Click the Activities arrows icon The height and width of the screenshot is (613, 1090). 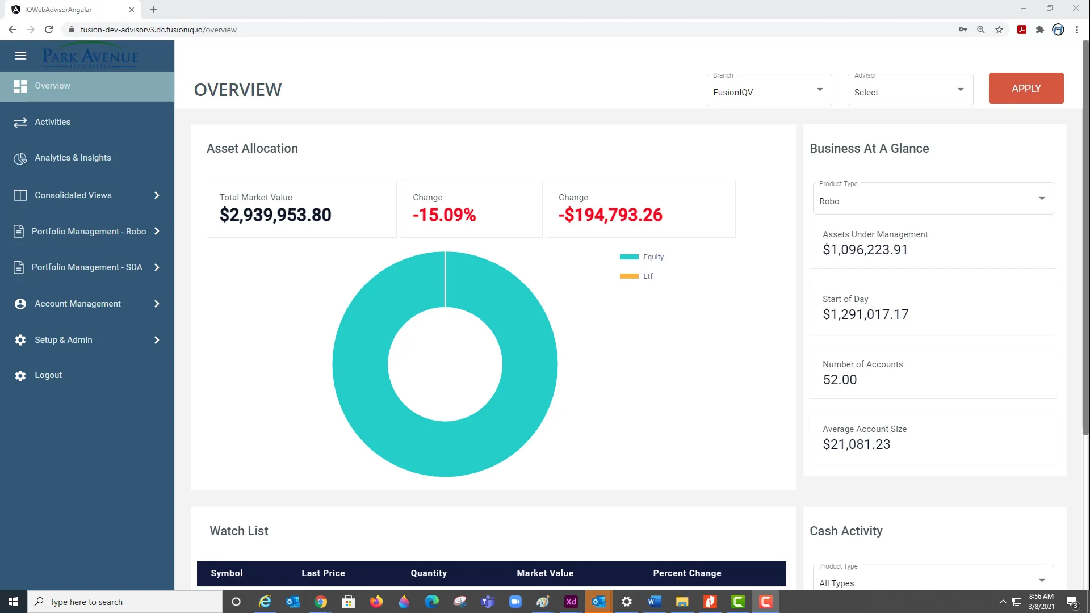(20, 123)
